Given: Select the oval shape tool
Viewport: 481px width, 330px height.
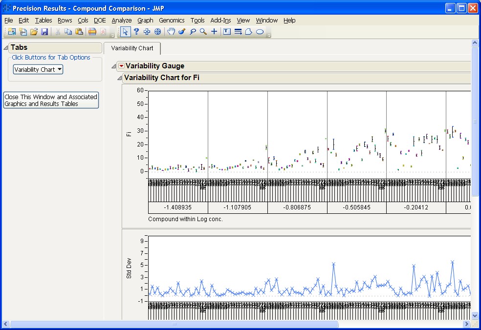Looking at the screenshot, I should 260,32.
